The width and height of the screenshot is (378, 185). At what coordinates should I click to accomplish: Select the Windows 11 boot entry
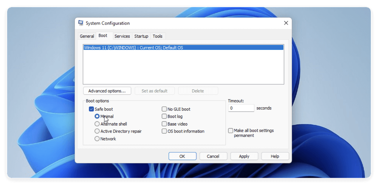[x=183, y=47]
